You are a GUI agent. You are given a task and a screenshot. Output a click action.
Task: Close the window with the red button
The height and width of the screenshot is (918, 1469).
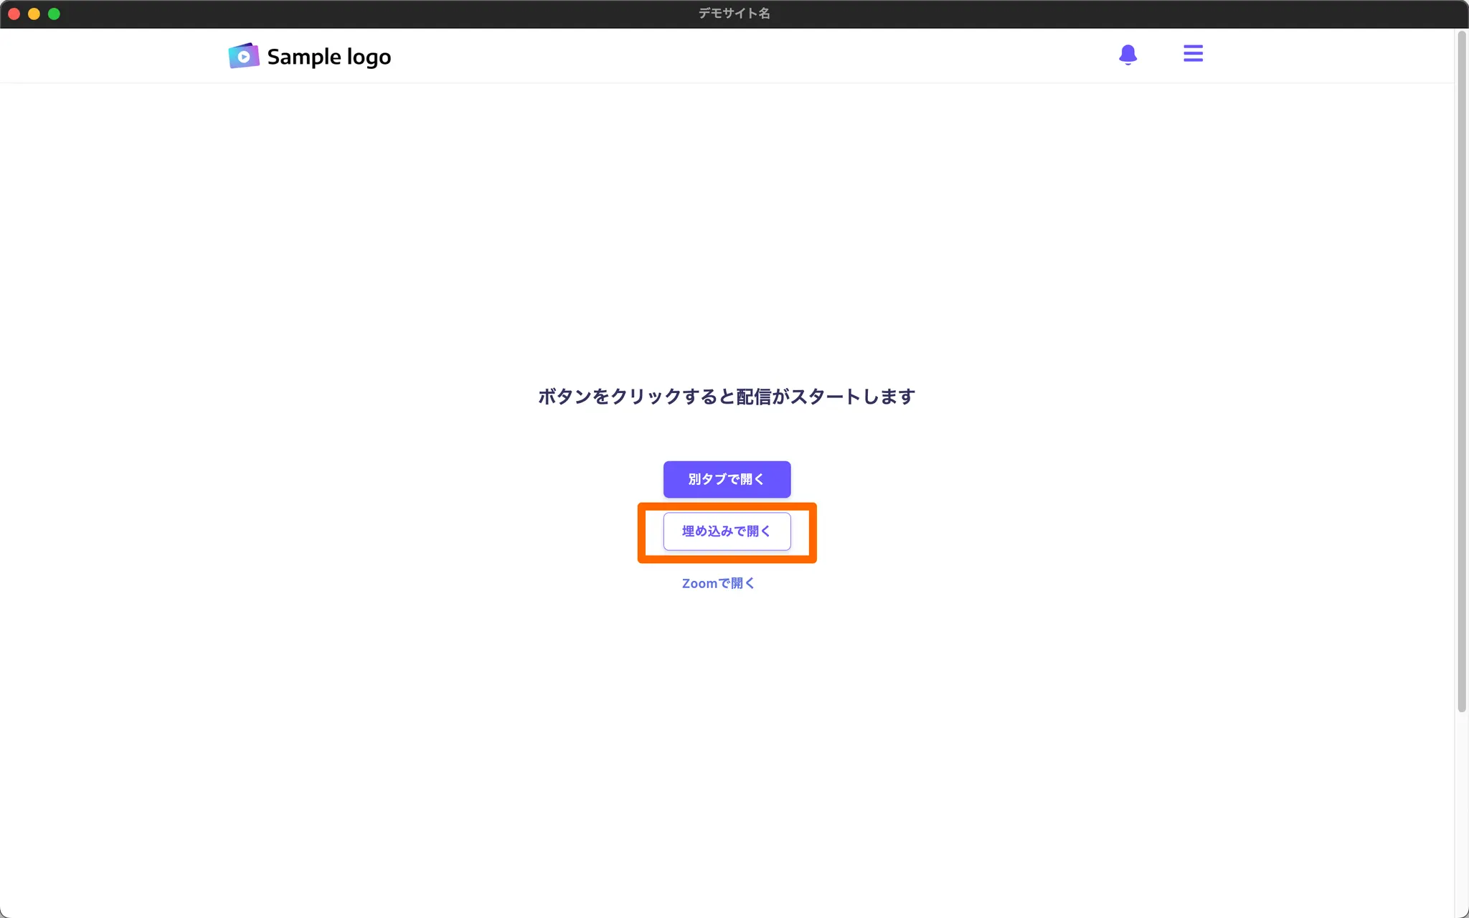(x=14, y=14)
